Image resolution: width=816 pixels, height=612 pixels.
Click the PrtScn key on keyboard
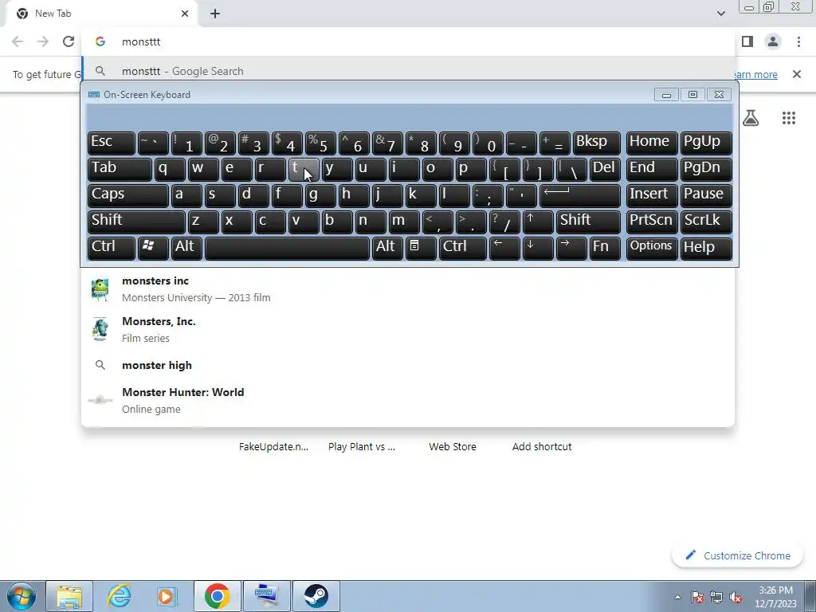pos(652,222)
